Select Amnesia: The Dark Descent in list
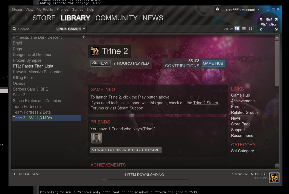 [x=46, y=37]
